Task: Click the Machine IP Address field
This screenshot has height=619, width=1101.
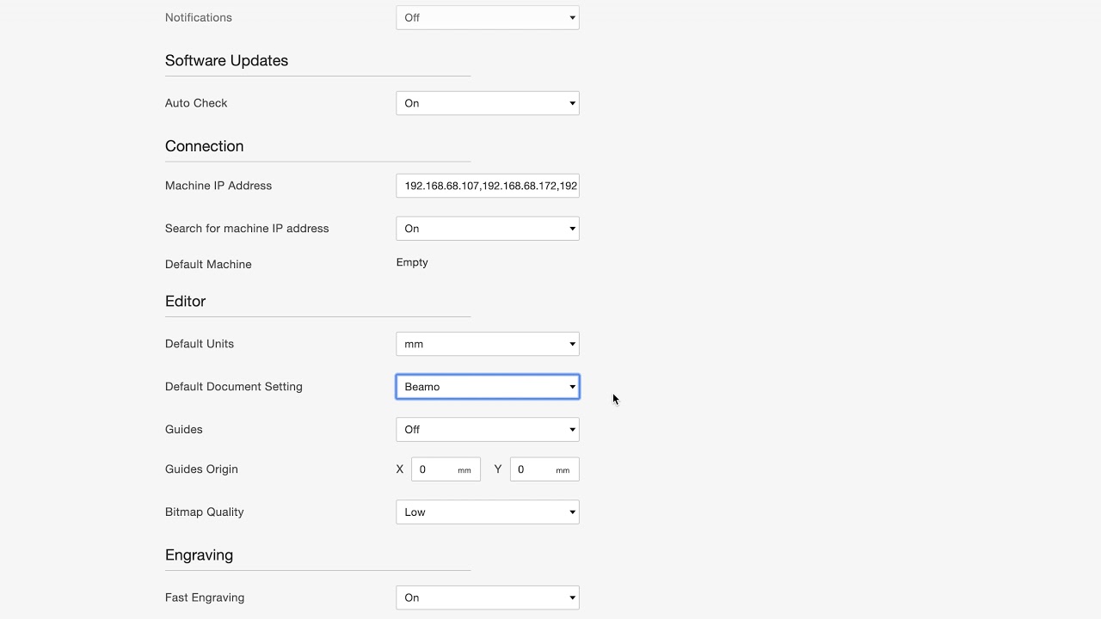Action: pos(488,186)
